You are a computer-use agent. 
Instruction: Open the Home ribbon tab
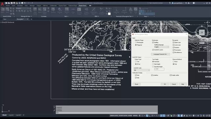8,6
